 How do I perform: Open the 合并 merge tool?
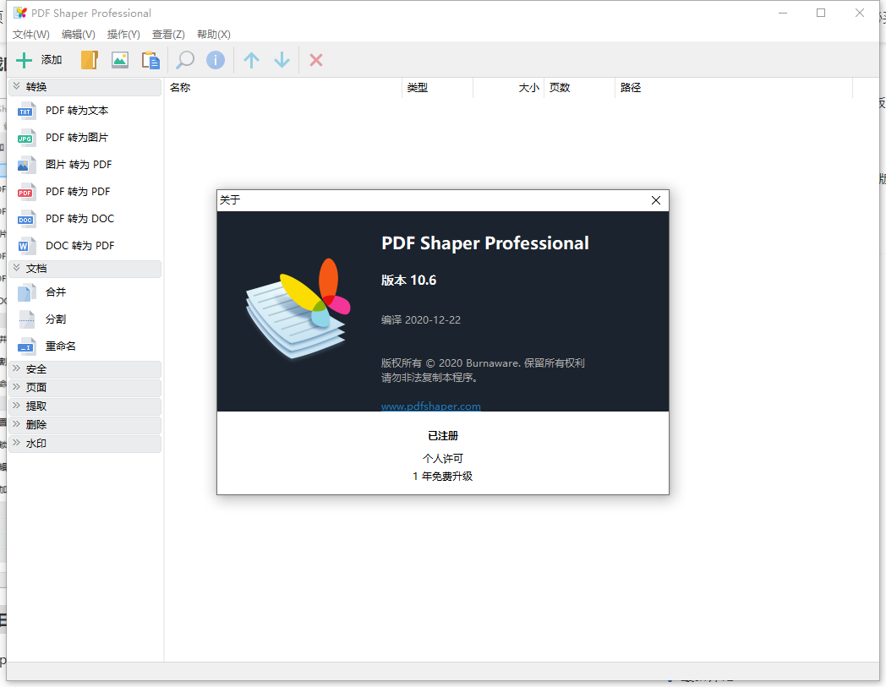pos(59,292)
